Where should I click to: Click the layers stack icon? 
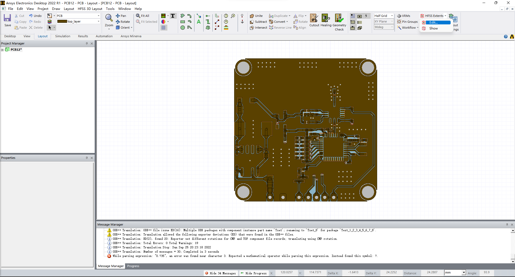tap(50, 22)
